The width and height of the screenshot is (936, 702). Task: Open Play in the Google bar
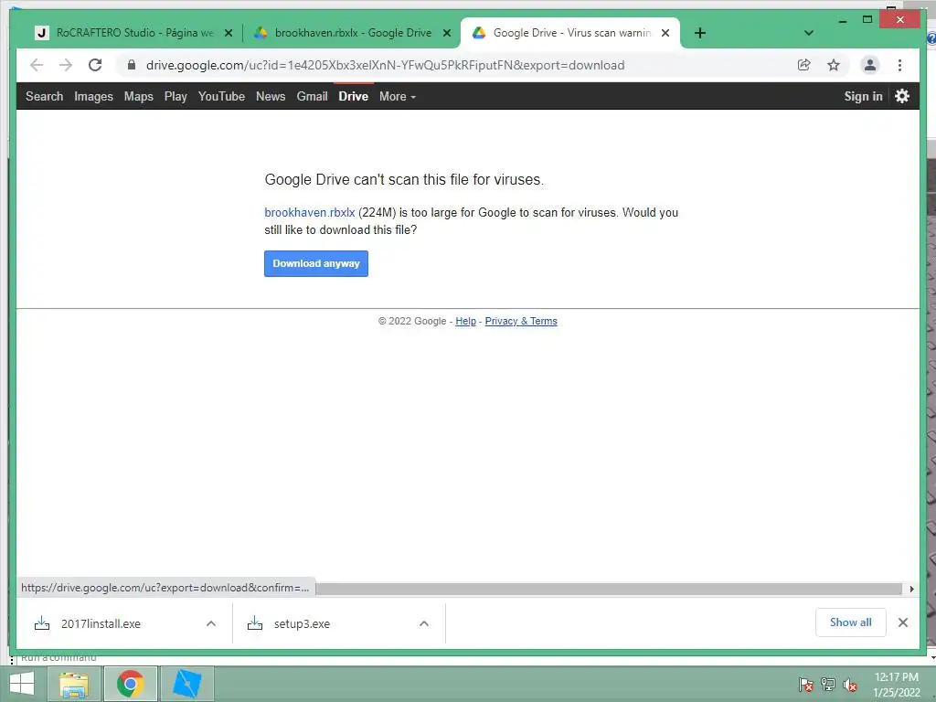click(x=175, y=96)
